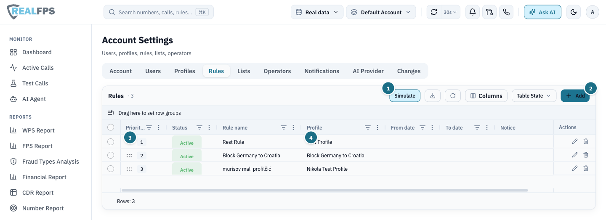Click the REALFPS logo

(31, 12)
